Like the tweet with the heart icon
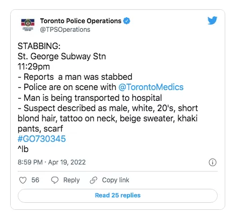236x219 pixels. 23,180
